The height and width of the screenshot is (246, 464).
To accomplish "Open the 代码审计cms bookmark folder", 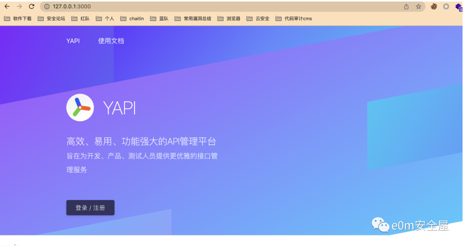I will pyautogui.click(x=294, y=18).
